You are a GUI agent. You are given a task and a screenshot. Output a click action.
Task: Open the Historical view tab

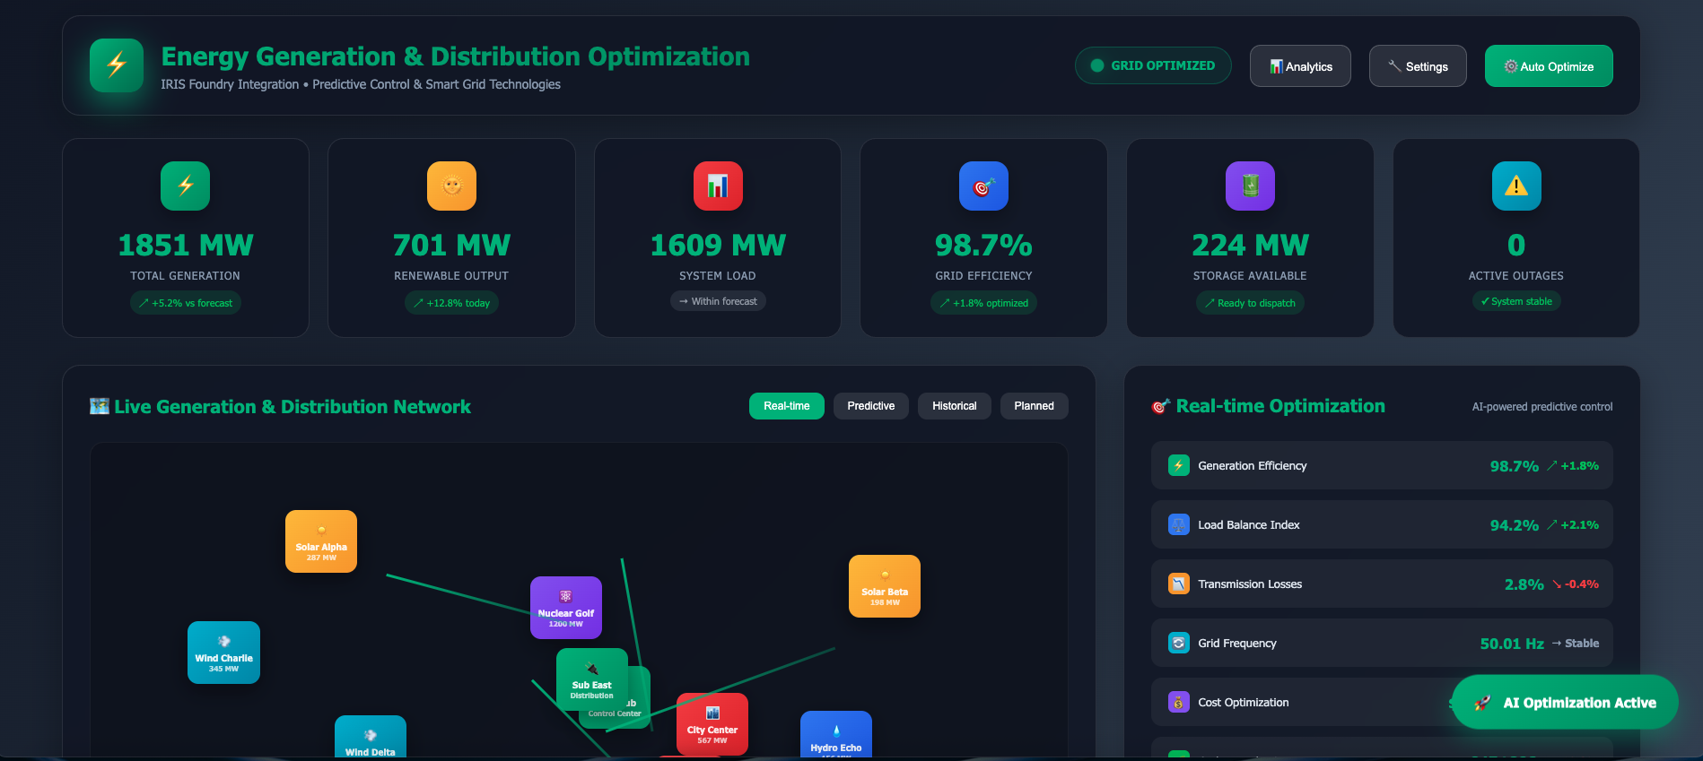point(954,406)
